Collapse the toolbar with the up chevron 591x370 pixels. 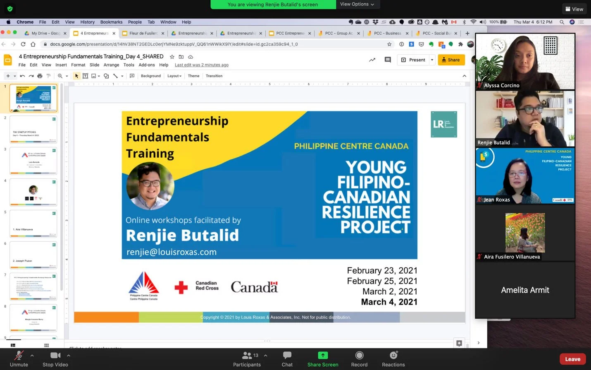464,76
